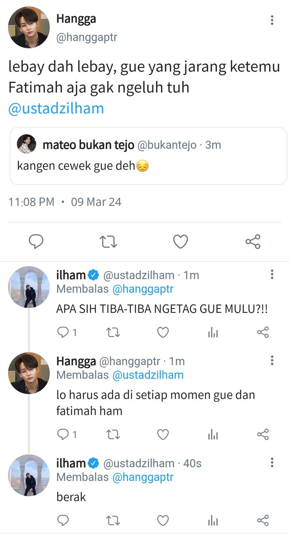Viewport: 289px width, 534px height.
Task: Open options menu on ilham's first reply
Action: coord(272,274)
